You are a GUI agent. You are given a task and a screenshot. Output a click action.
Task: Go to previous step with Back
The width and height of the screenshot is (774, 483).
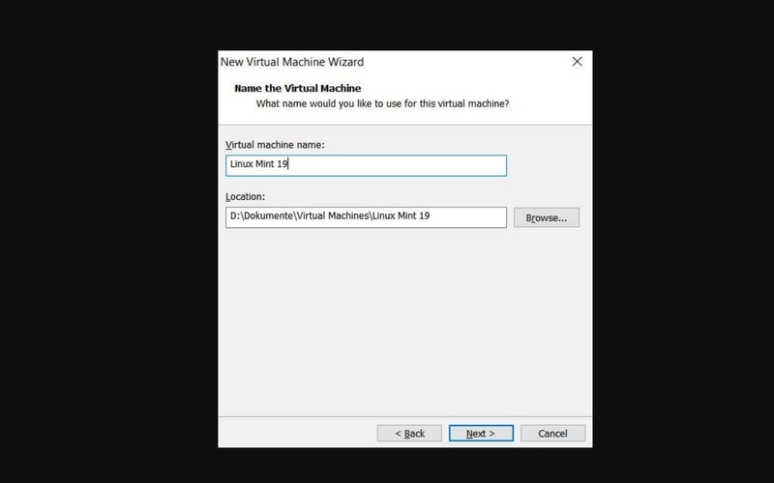[409, 433]
